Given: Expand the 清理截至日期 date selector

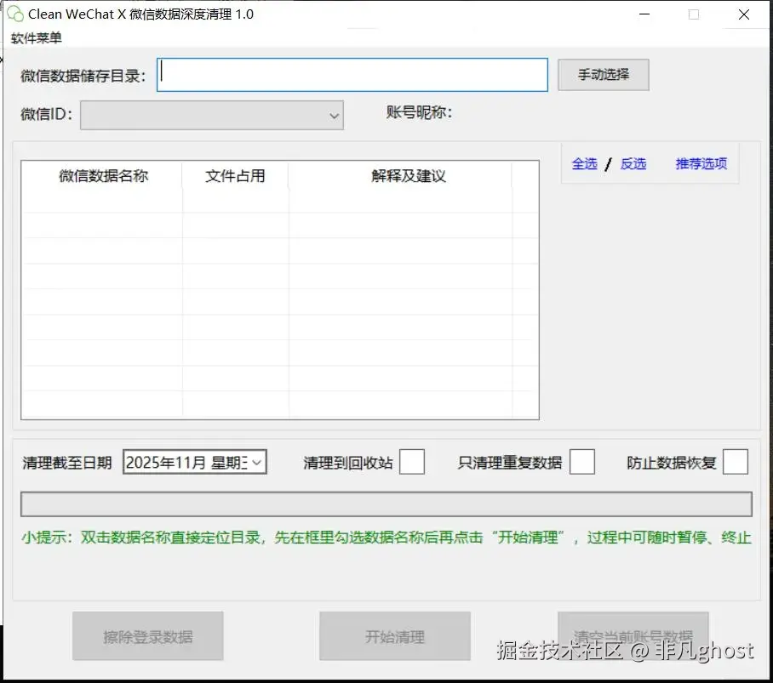Looking at the screenshot, I should point(255,461).
